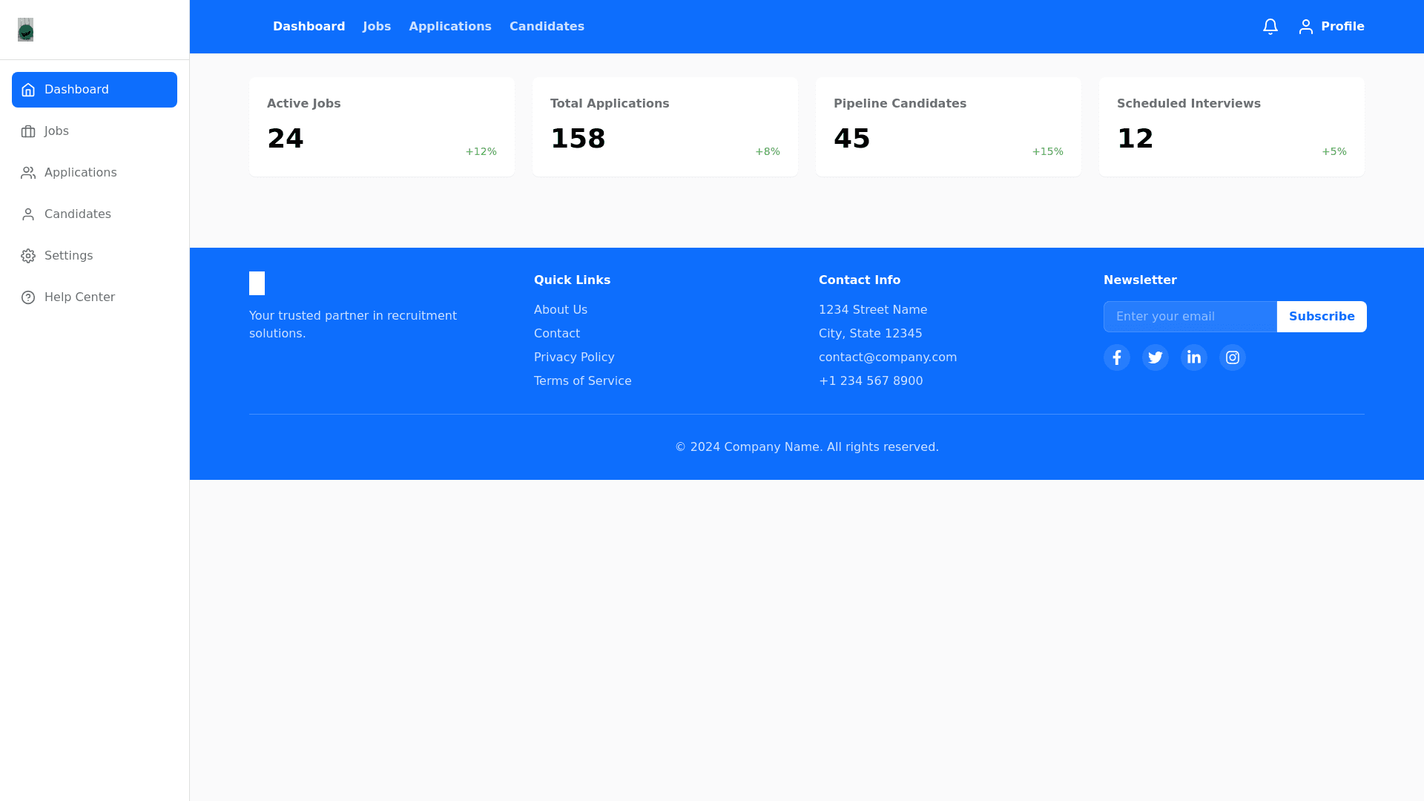Viewport: 1424px width, 801px height.
Task: Open the Facebook social icon
Action: click(1116, 357)
